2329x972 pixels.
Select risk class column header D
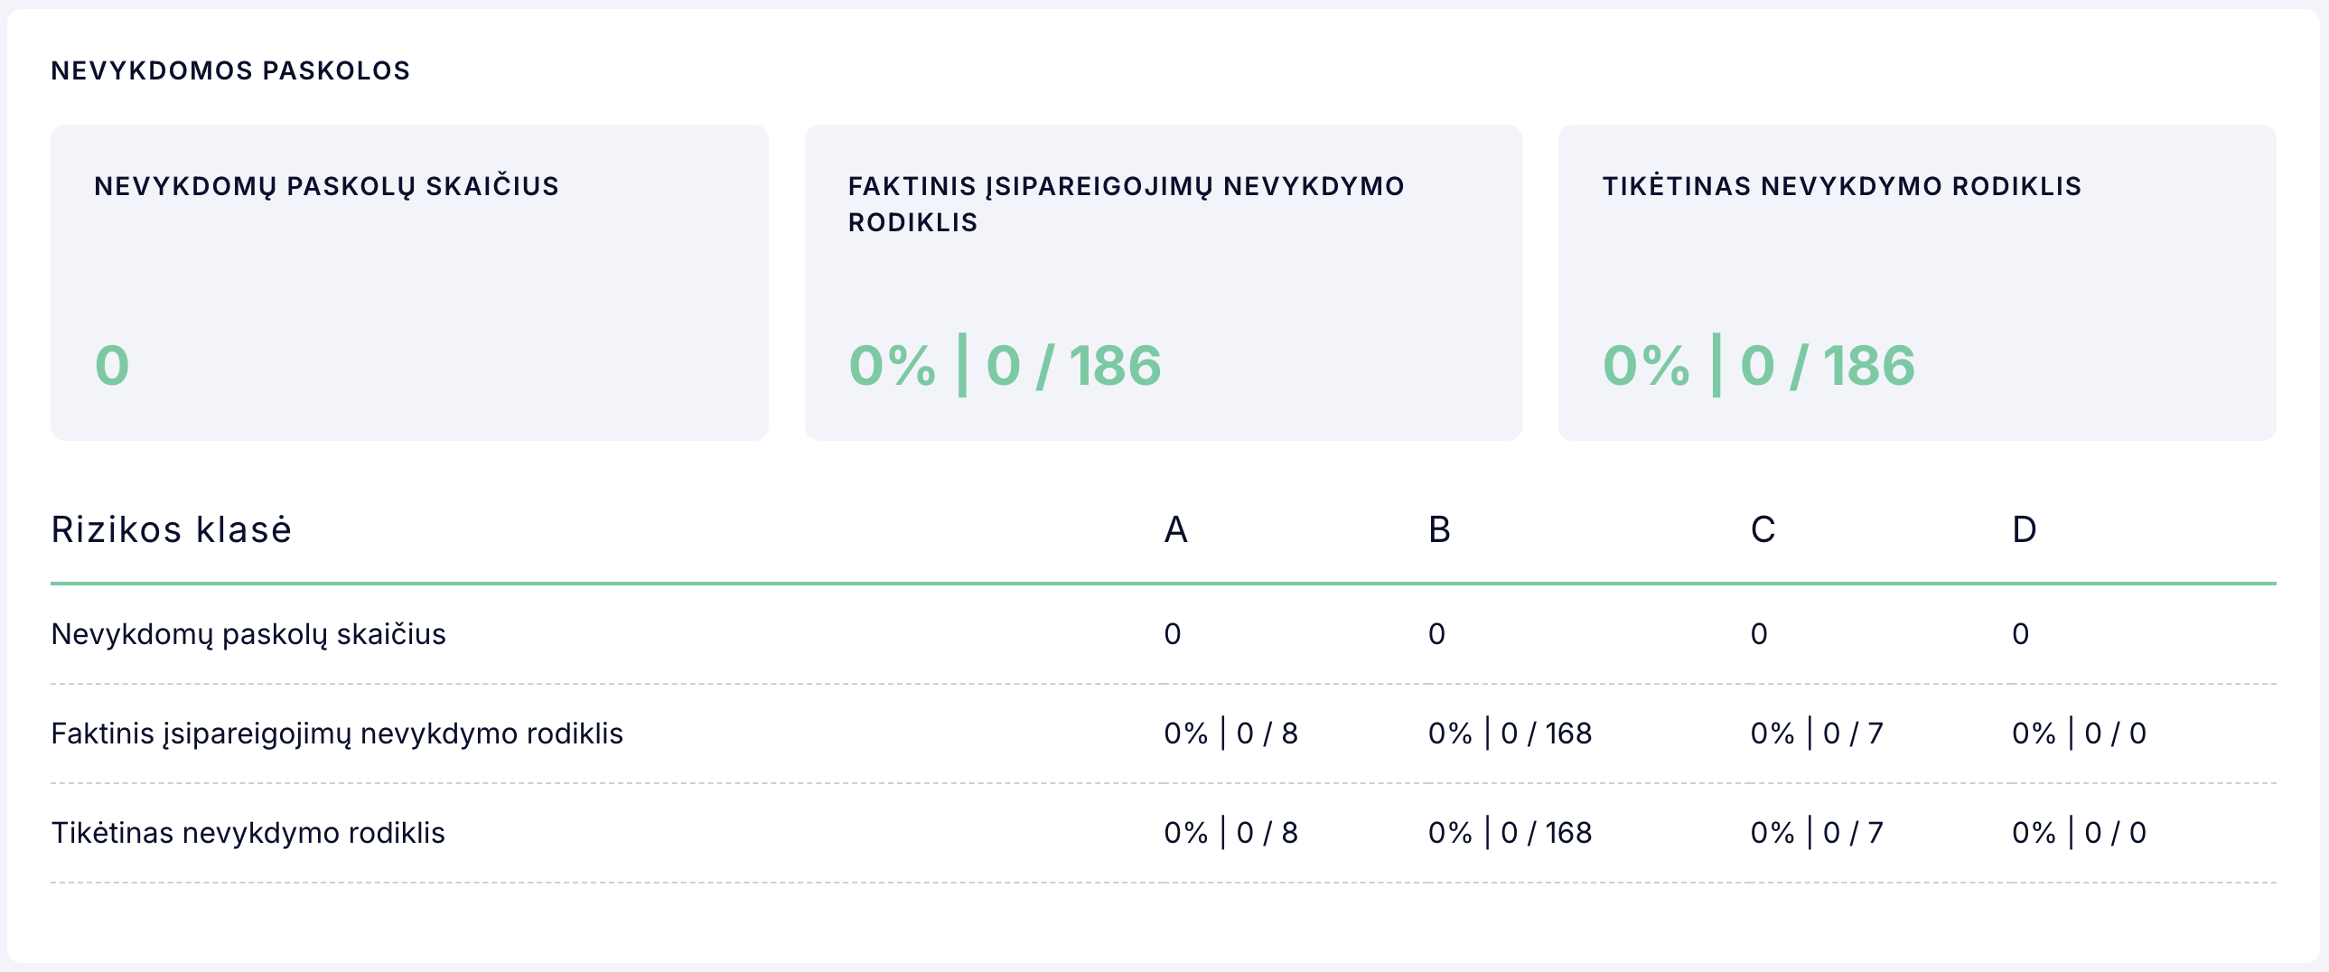pos(2024,530)
